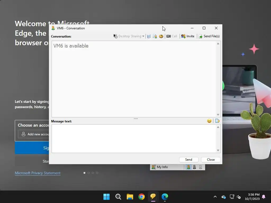This screenshot has height=203, width=271.
Task: Click the Desktop Sharing monitor icon
Action: 115,36
